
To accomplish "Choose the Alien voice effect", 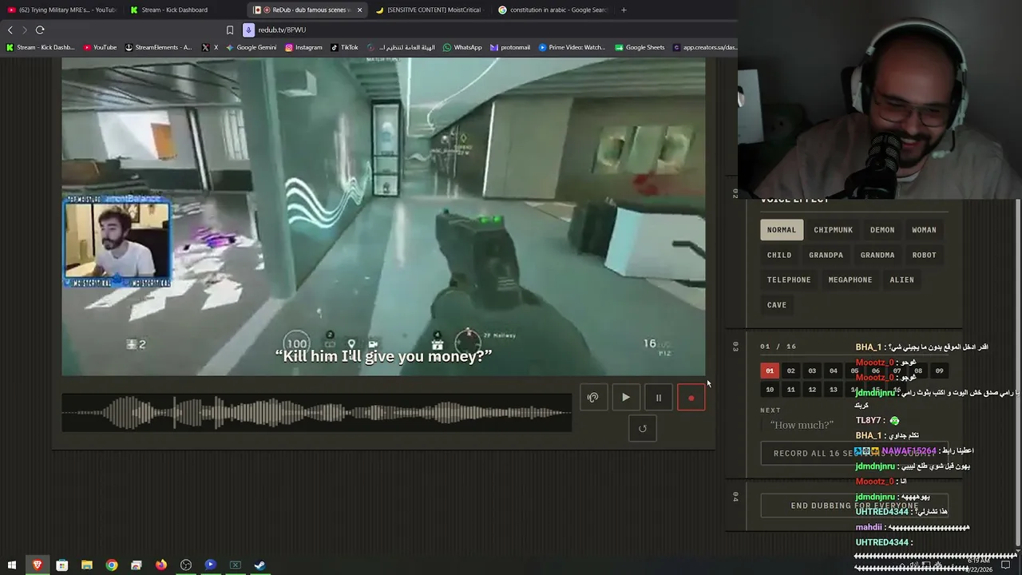I will coord(902,280).
